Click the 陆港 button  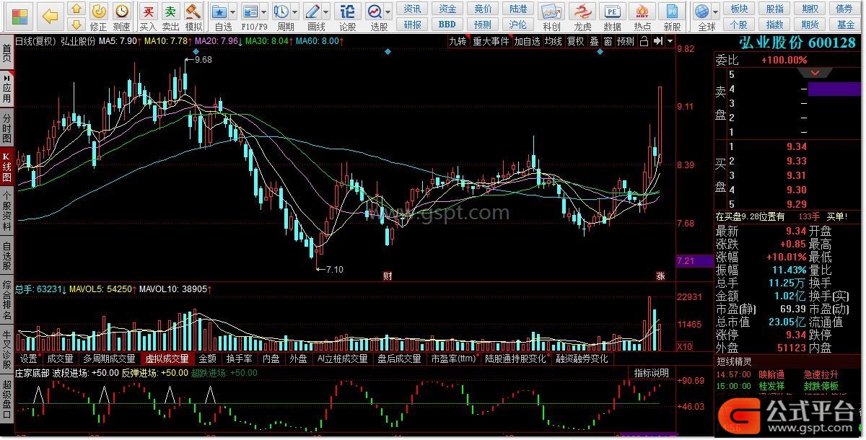[x=517, y=9]
